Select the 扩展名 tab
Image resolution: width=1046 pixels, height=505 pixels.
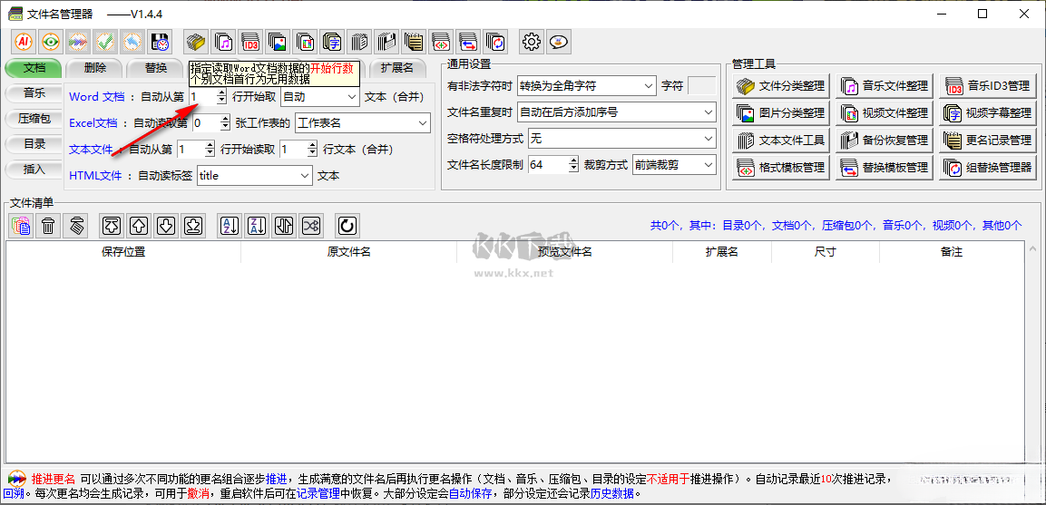396,68
